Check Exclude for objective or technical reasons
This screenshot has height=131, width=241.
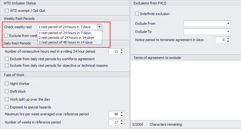[7, 65]
